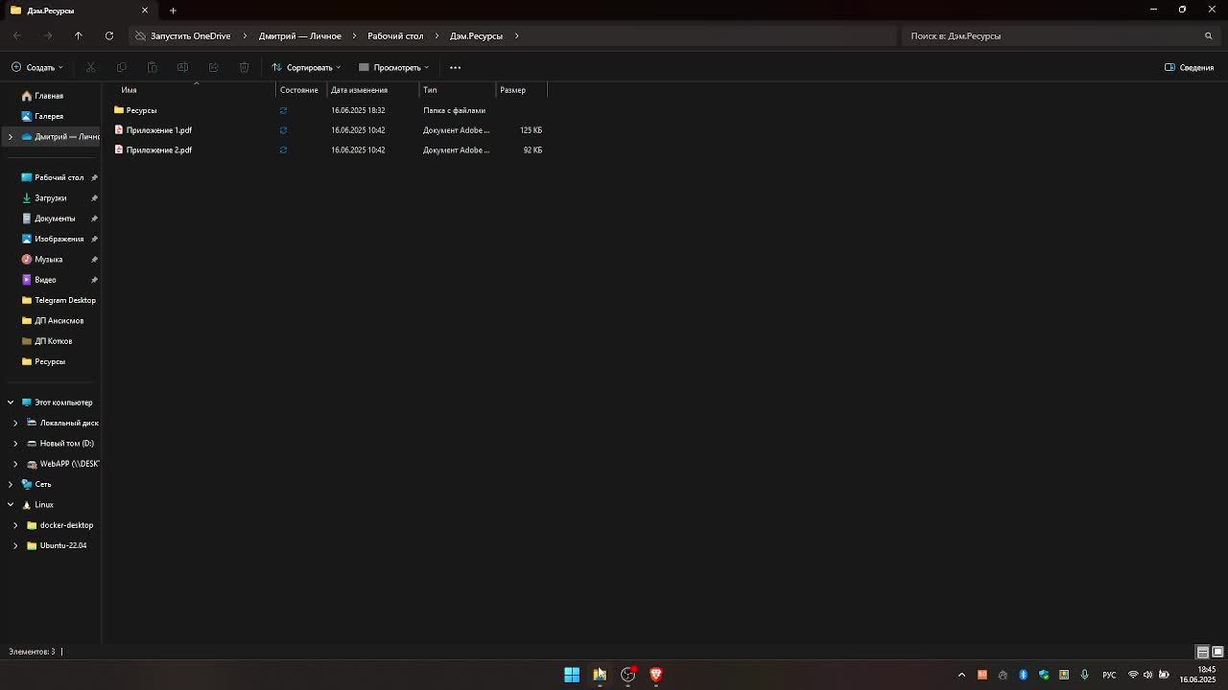Toggle the Сведения details pane
This screenshot has height=690, width=1228.
1190,67
